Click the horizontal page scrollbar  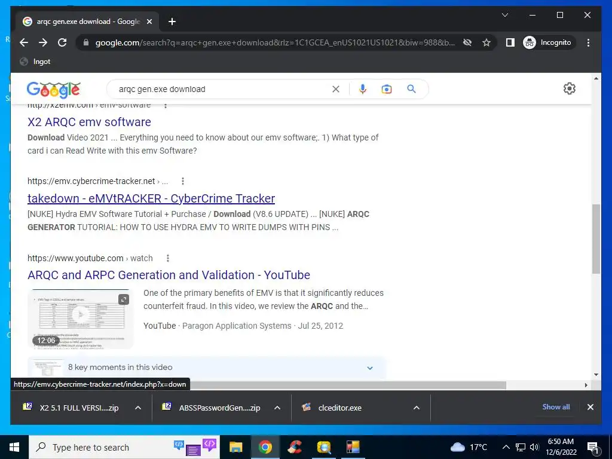tap(348, 385)
